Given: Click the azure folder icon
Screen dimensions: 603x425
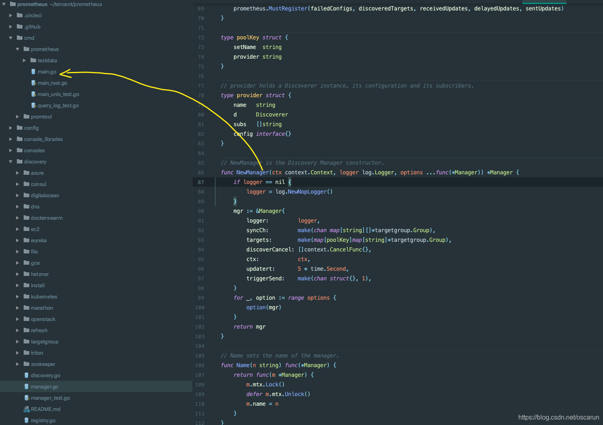Looking at the screenshot, I should 26,173.
